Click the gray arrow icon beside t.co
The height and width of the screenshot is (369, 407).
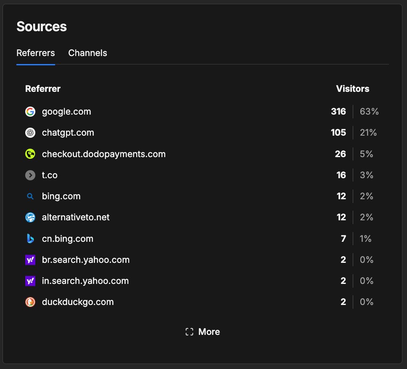click(30, 175)
